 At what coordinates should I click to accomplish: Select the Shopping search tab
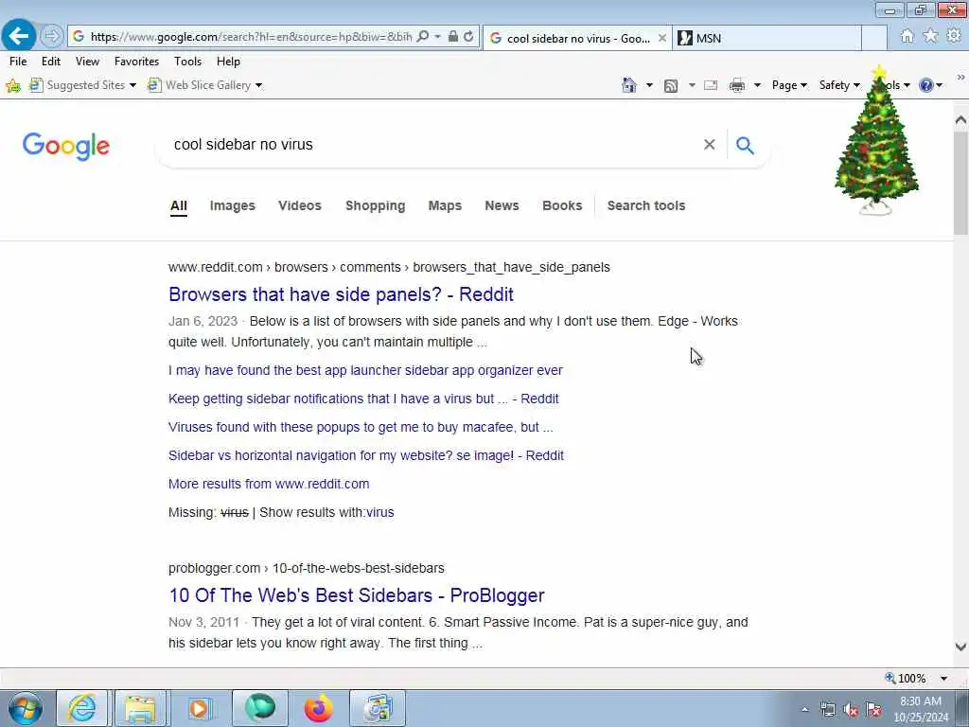coord(375,205)
